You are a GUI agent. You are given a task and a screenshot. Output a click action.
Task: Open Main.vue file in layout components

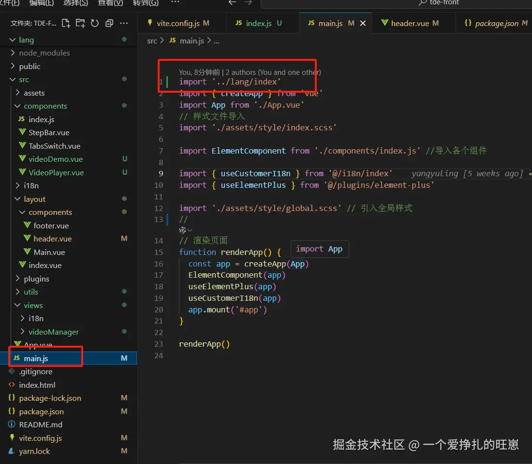pyautogui.click(x=69, y=253)
